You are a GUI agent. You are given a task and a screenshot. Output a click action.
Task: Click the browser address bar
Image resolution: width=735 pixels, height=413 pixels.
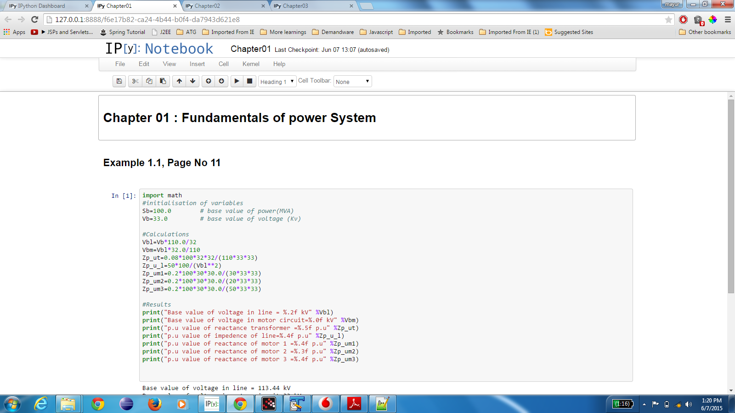tap(358, 20)
